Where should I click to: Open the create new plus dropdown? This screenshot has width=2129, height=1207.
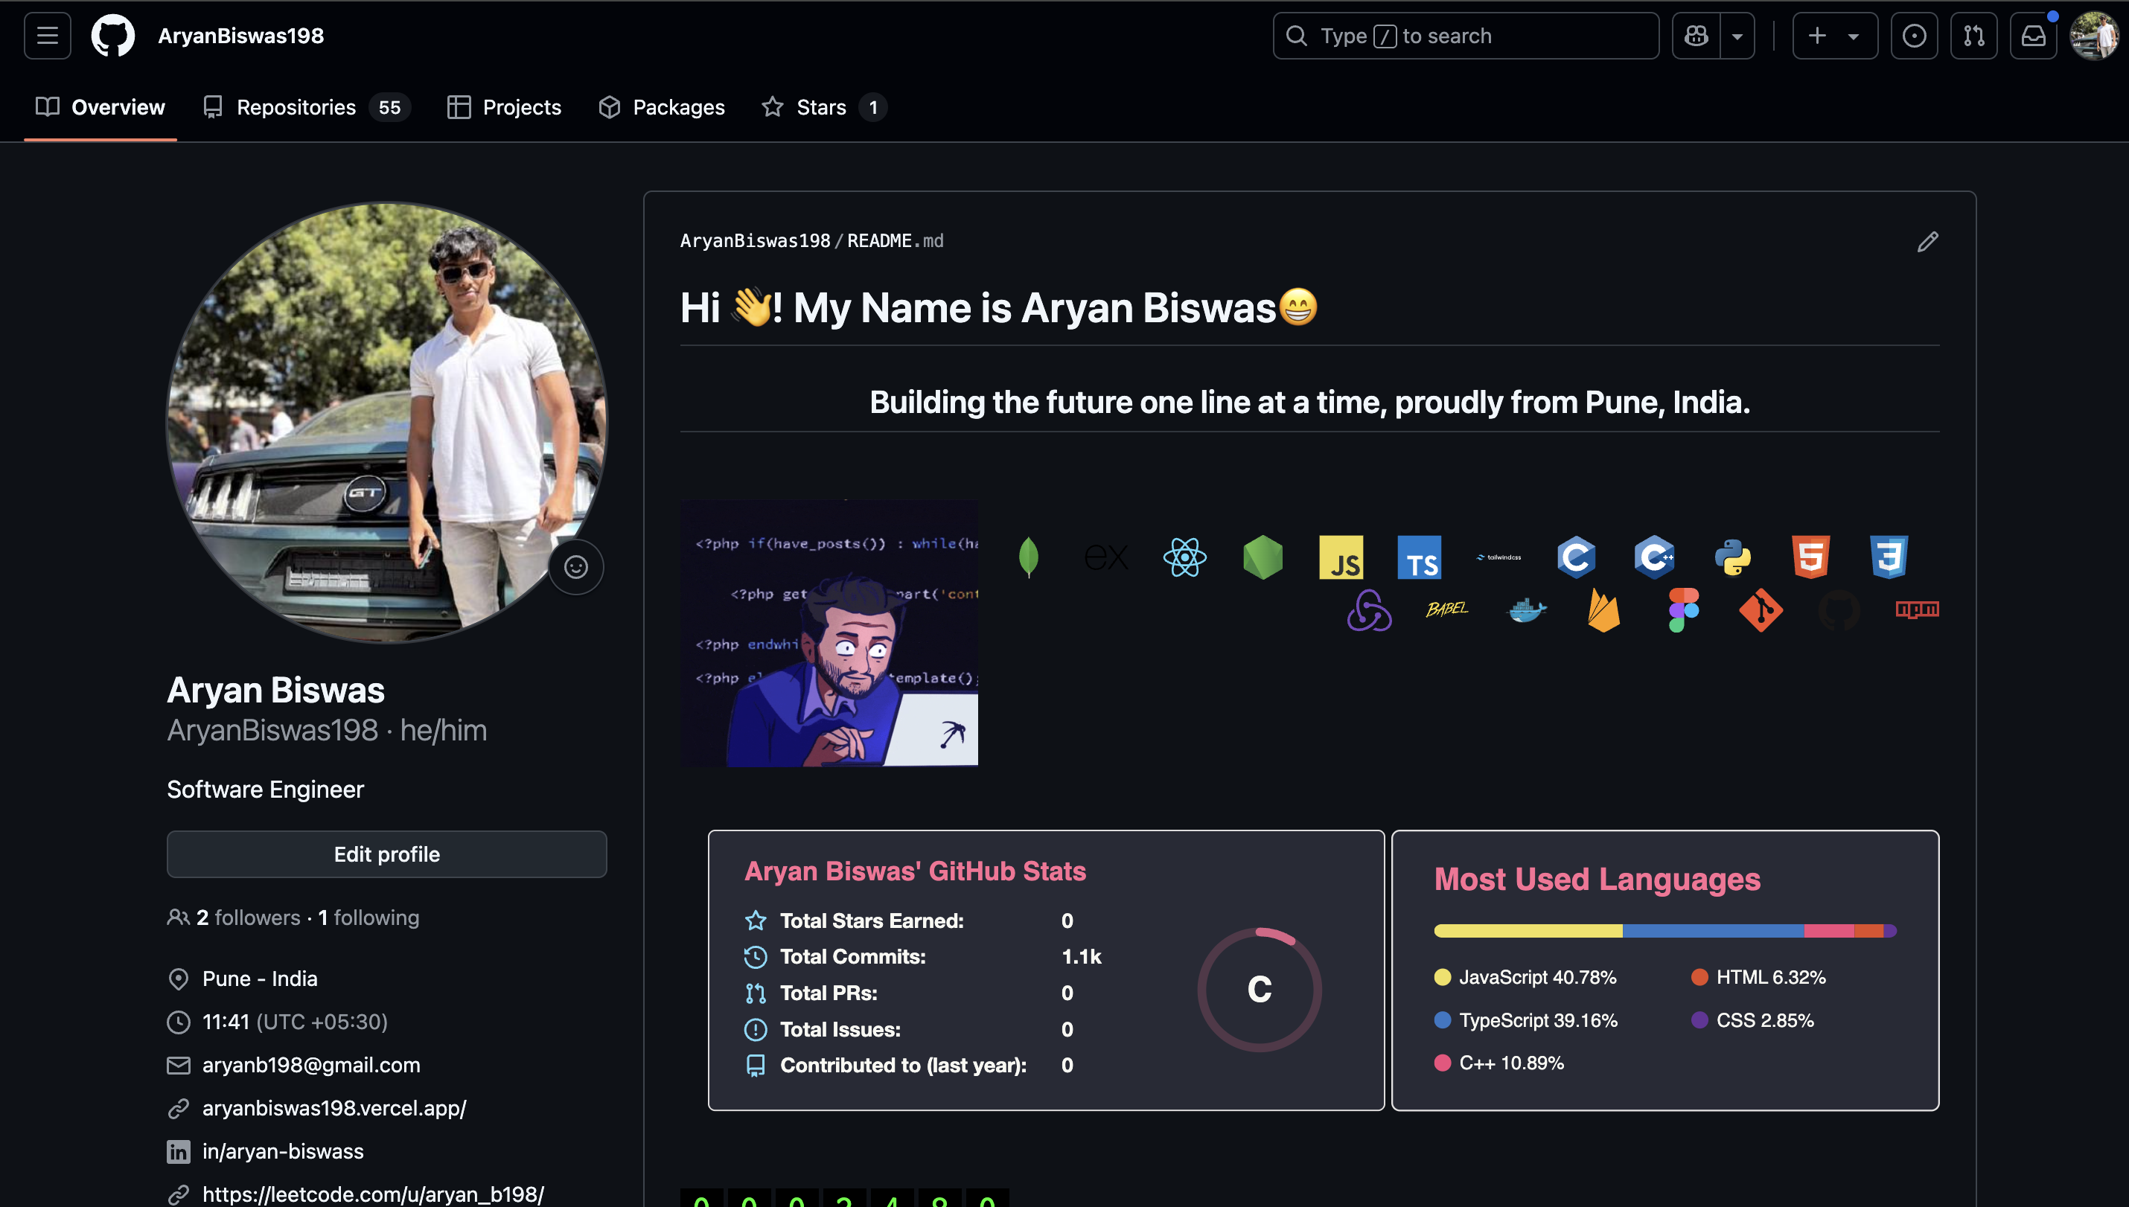pos(1835,36)
